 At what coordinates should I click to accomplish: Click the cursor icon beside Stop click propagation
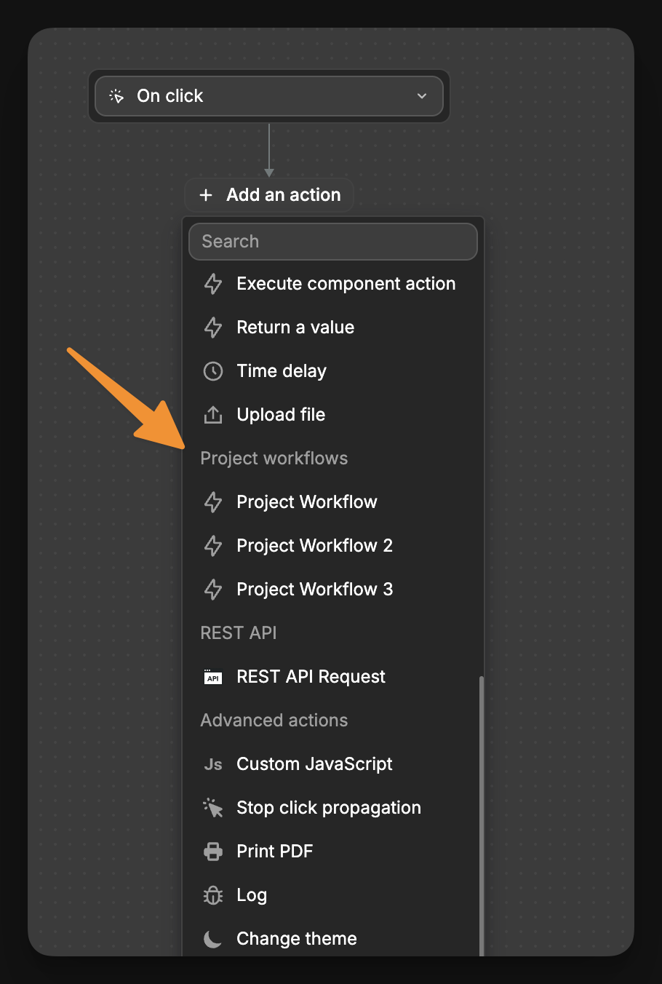point(212,807)
